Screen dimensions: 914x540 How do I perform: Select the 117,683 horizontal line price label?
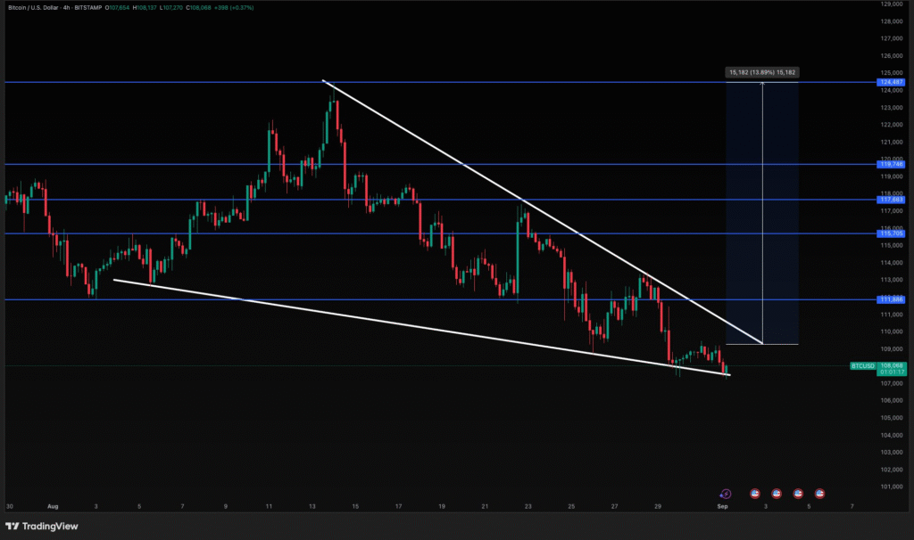tap(892, 200)
